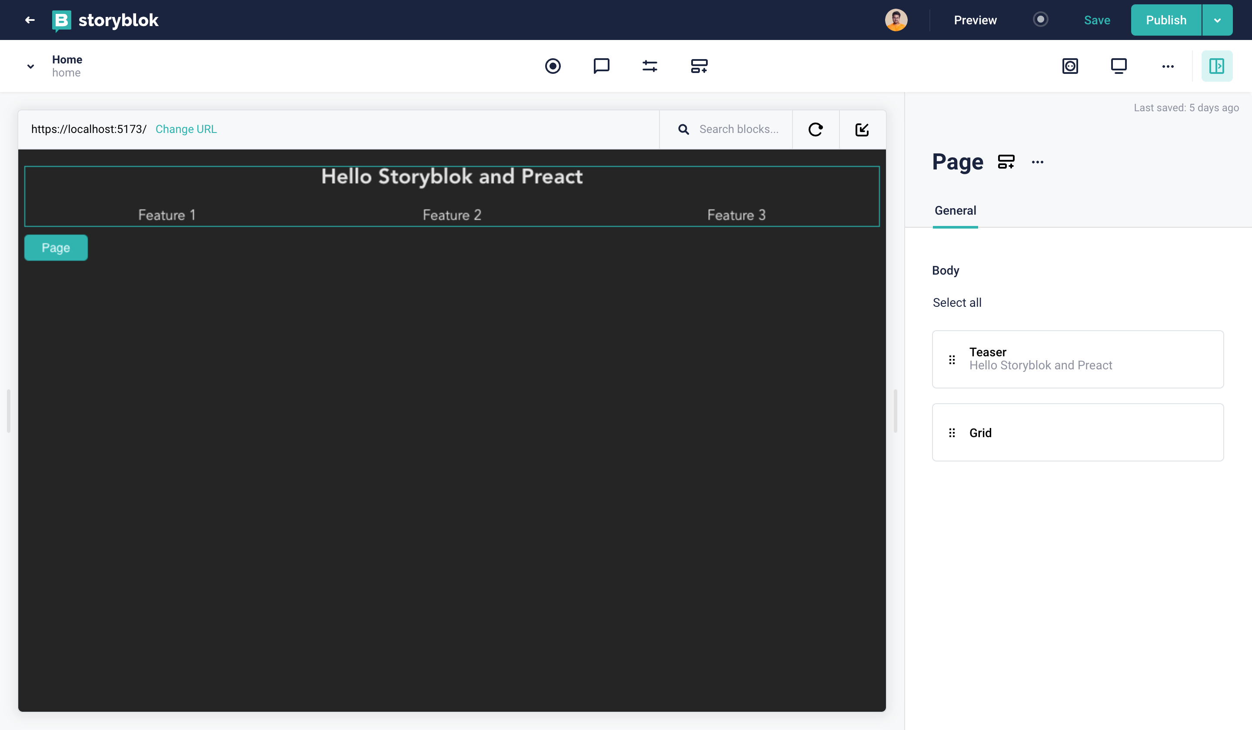Switch to the General tab

[955, 211]
